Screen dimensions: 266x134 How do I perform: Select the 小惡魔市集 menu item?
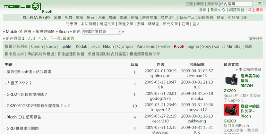(237, 17)
